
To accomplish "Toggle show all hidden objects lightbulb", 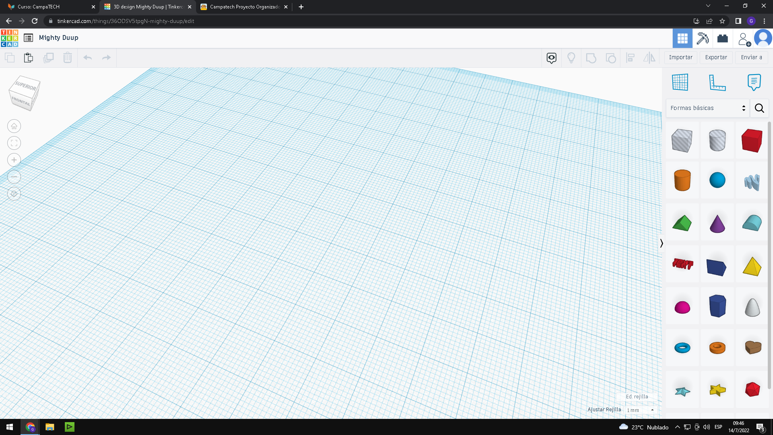I will (571, 58).
